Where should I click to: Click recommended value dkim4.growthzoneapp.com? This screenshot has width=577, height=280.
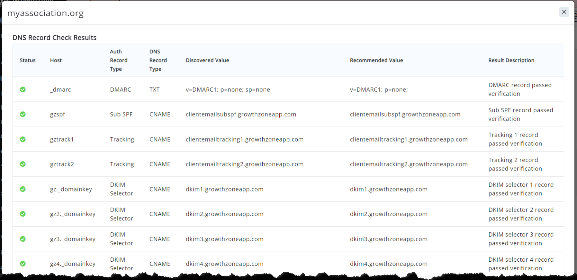pyautogui.click(x=389, y=264)
